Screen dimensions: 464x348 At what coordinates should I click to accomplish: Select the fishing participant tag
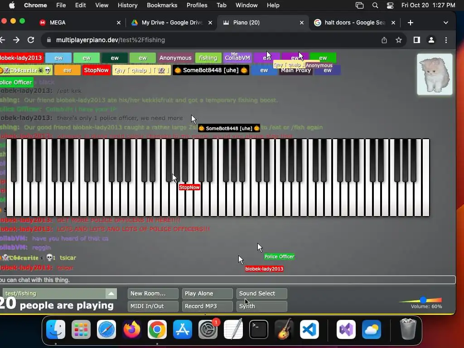pyautogui.click(x=208, y=58)
